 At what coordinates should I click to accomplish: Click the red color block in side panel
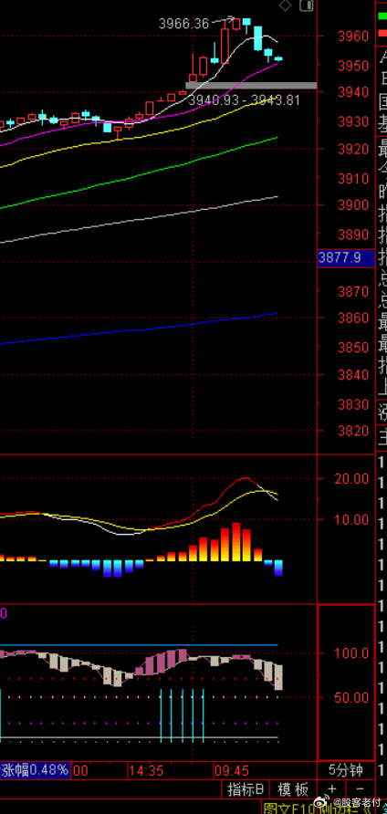coord(382,34)
